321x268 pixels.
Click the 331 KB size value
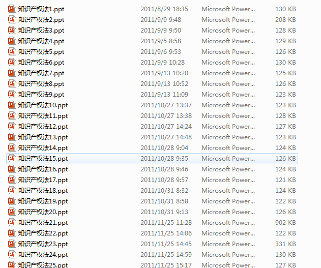coord(285,244)
